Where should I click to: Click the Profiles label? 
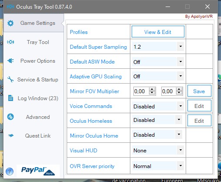pos(78,32)
